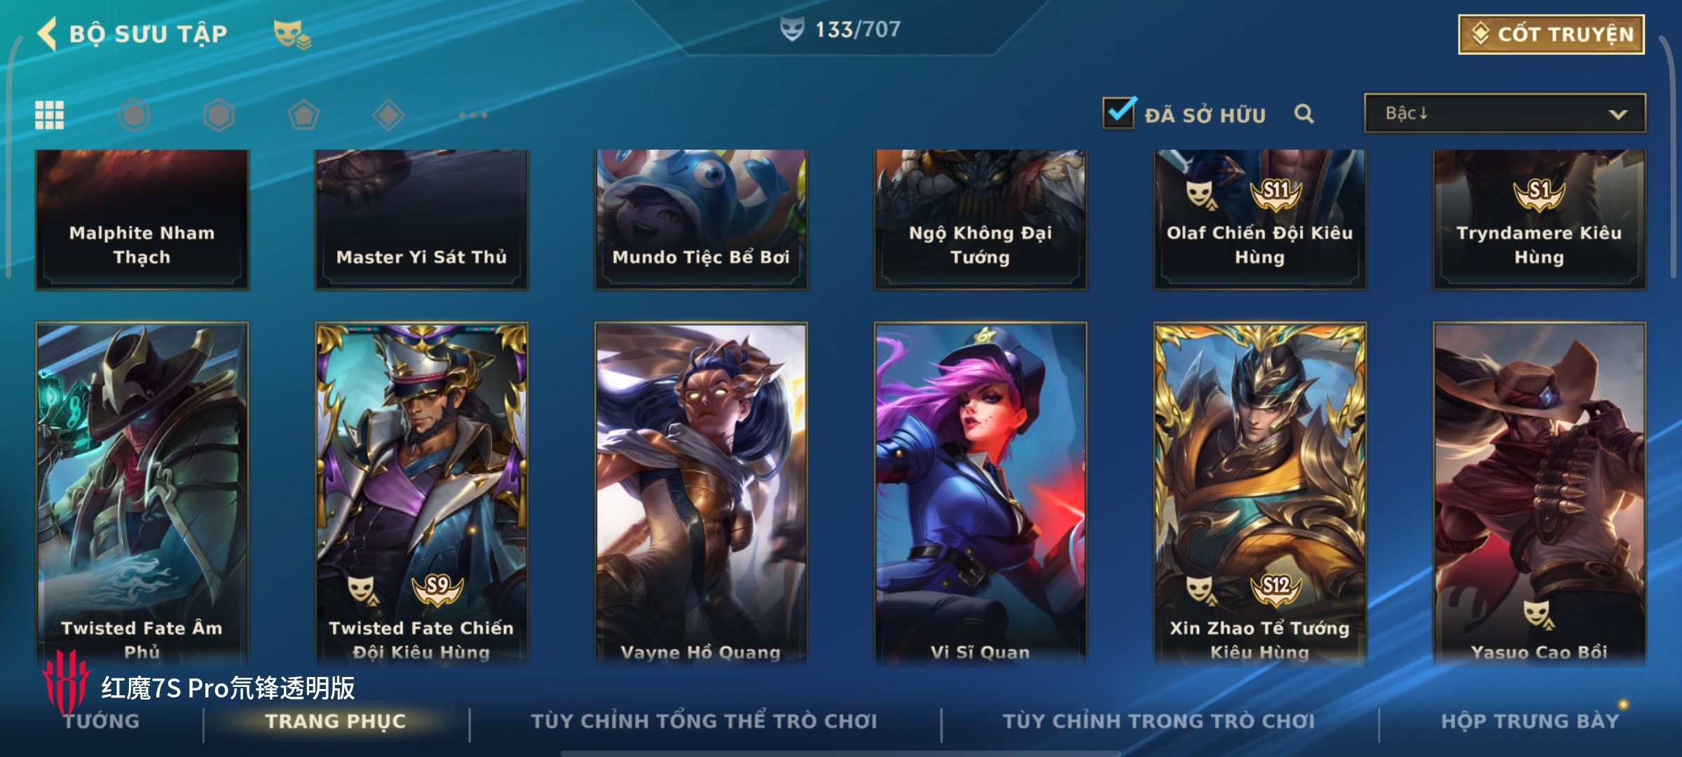
Task: Switch to the Tướng tab
Action: [102, 721]
